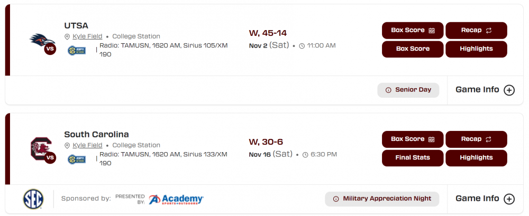Open the second Box Score button for UTSA
Image resolution: width=529 pixels, height=216 pixels.
(413, 49)
